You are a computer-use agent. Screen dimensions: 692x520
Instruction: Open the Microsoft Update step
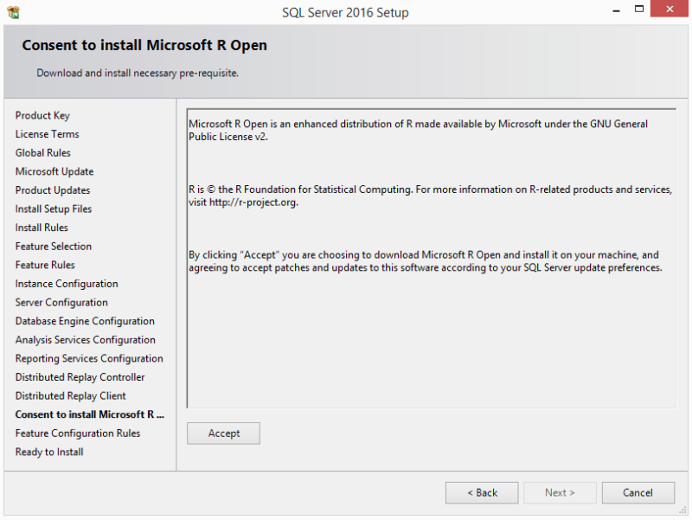[x=54, y=171]
